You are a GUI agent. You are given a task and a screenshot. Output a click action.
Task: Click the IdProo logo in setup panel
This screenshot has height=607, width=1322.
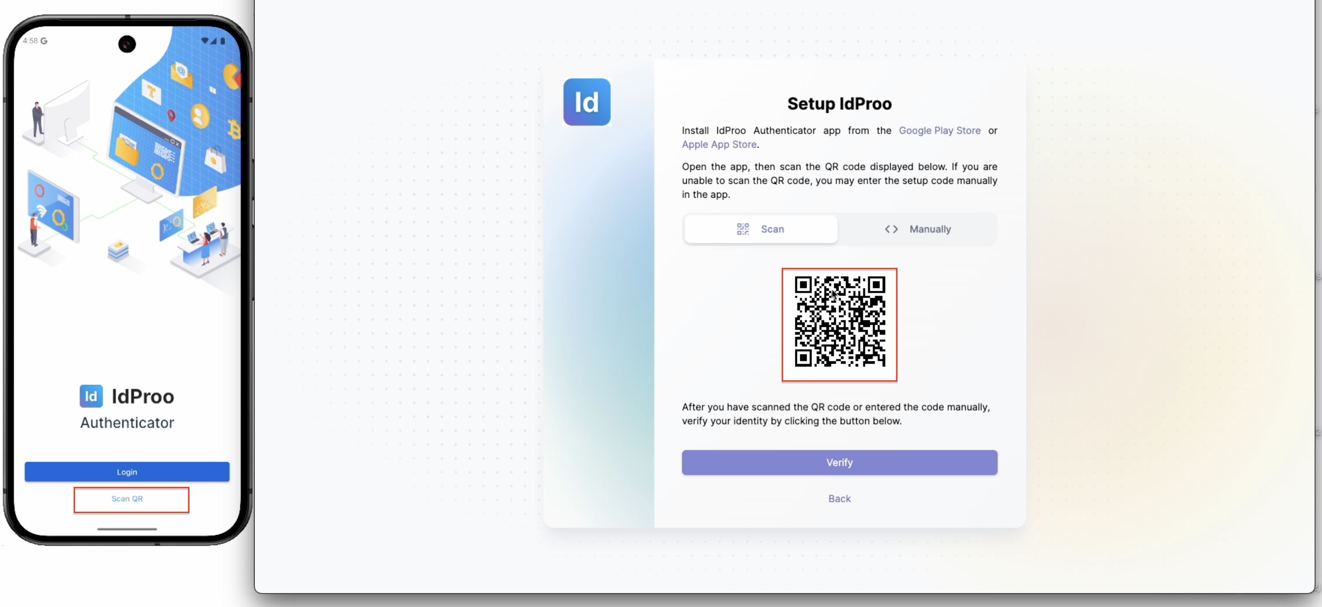tap(586, 102)
